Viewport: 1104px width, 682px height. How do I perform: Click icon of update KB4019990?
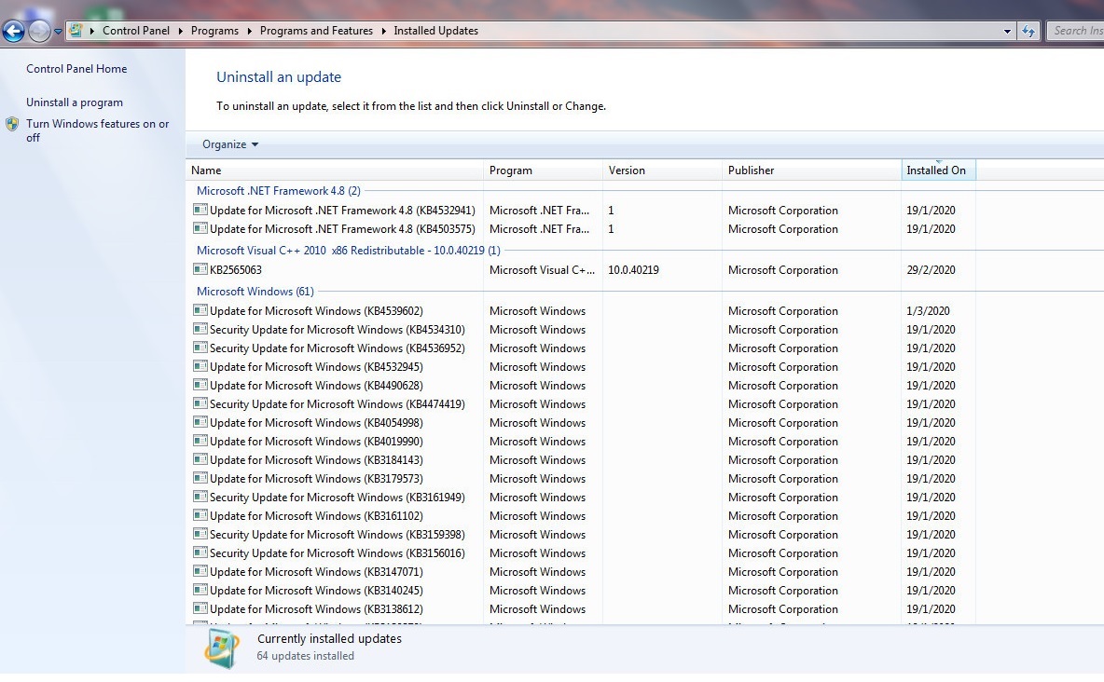pyautogui.click(x=200, y=441)
